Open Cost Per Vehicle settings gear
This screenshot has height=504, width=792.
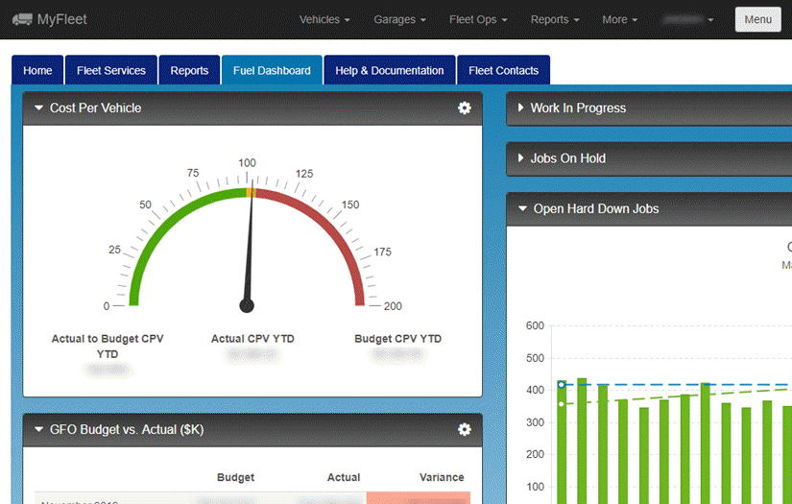[465, 108]
